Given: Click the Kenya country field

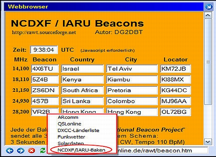Looking at the screenshot, I should coord(82,80).
